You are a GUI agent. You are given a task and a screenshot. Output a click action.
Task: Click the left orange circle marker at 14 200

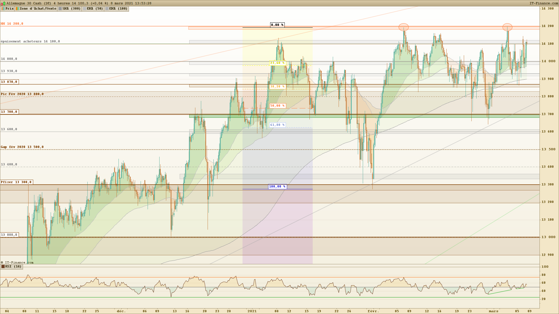click(404, 27)
